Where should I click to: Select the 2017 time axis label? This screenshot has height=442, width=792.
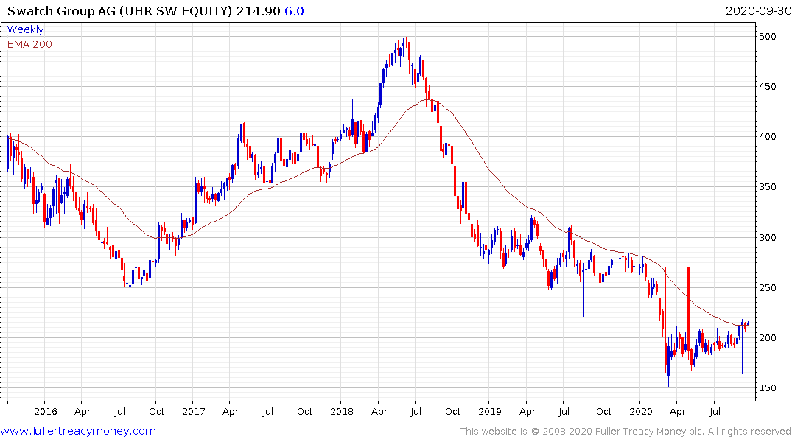pyautogui.click(x=194, y=411)
